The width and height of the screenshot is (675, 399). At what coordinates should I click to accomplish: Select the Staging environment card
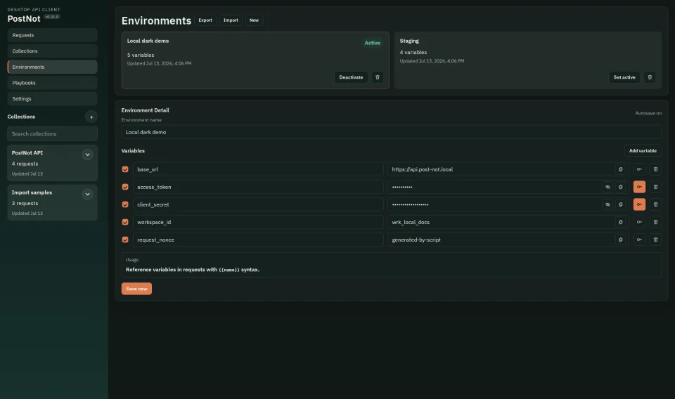pos(528,60)
